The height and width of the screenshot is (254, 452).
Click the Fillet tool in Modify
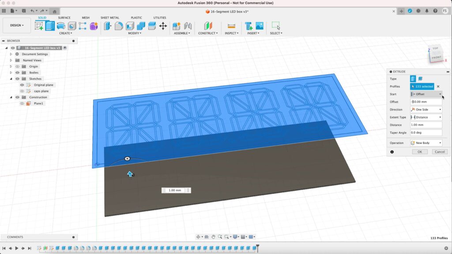tap(118, 26)
